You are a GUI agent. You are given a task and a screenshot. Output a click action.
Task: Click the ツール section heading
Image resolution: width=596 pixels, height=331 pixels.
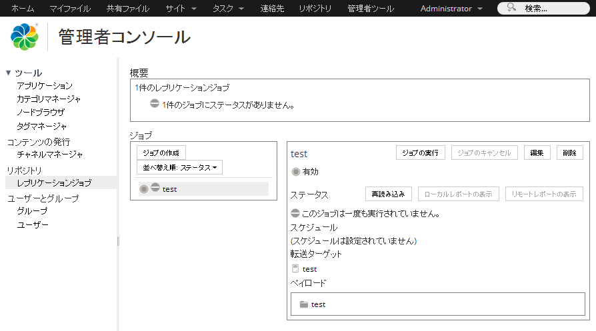coord(28,73)
